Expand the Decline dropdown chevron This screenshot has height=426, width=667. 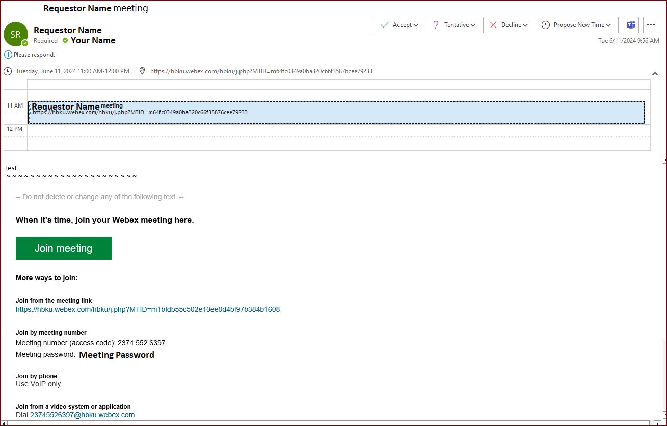click(x=525, y=25)
